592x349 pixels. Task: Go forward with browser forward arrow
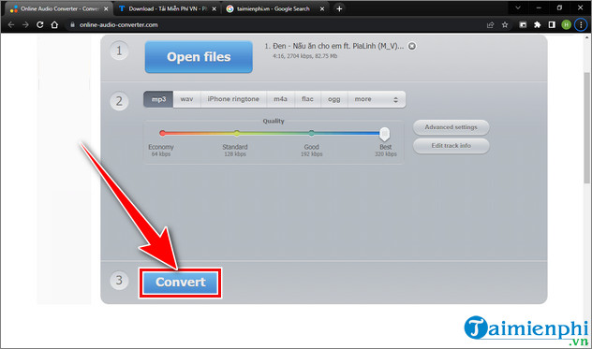pos(25,25)
